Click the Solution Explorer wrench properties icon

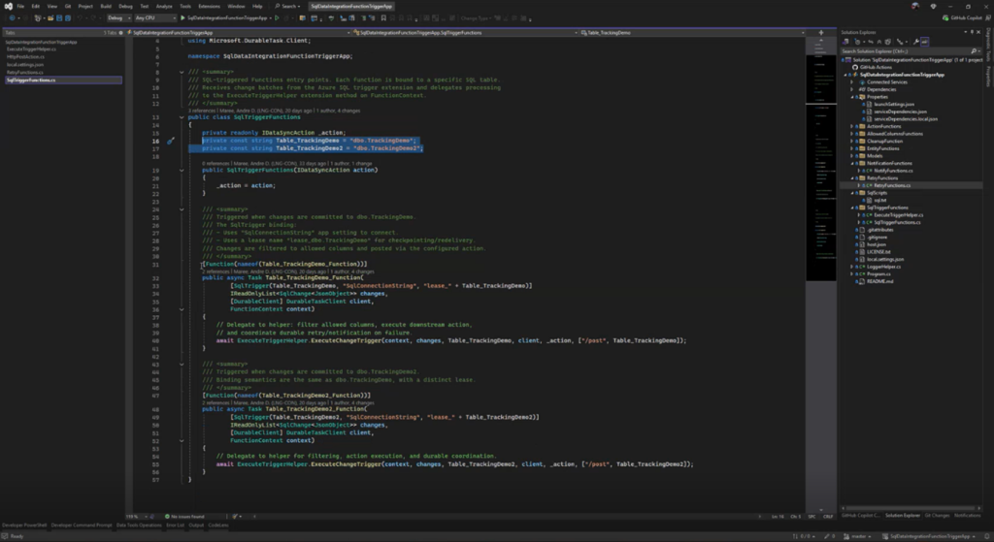pyautogui.click(x=916, y=42)
